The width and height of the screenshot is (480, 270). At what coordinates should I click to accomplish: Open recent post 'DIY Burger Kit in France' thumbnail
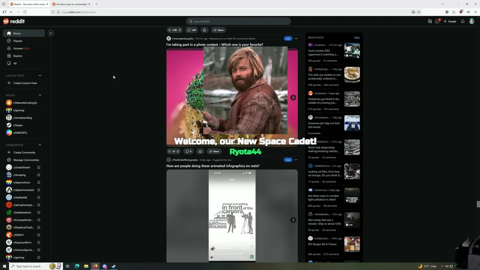[352, 244]
